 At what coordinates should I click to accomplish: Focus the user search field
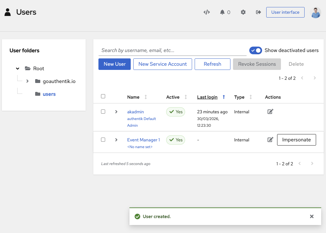tap(173, 50)
